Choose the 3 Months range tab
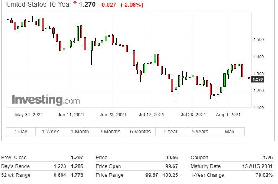 pyautogui.click(x=110, y=132)
